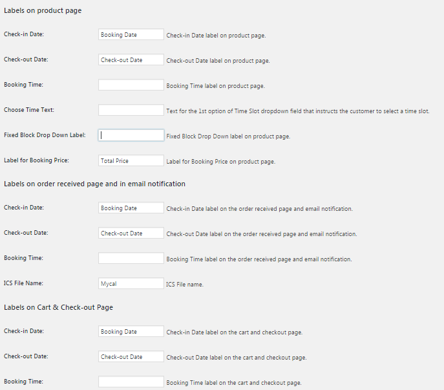The height and width of the screenshot is (390, 444).
Task: Click 'ICS File name.' description text
Action: pyautogui.click(x=185, y=285)
